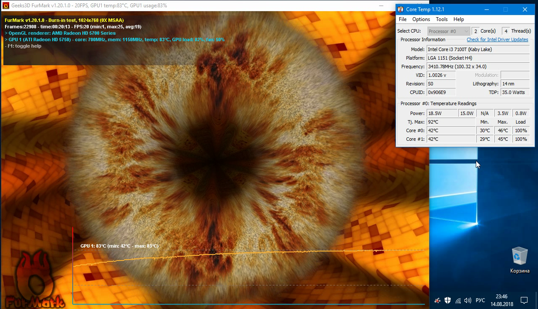538x309 pixels.
Task: Open the Tools menu in Core Temp
Action: point(442,19)
